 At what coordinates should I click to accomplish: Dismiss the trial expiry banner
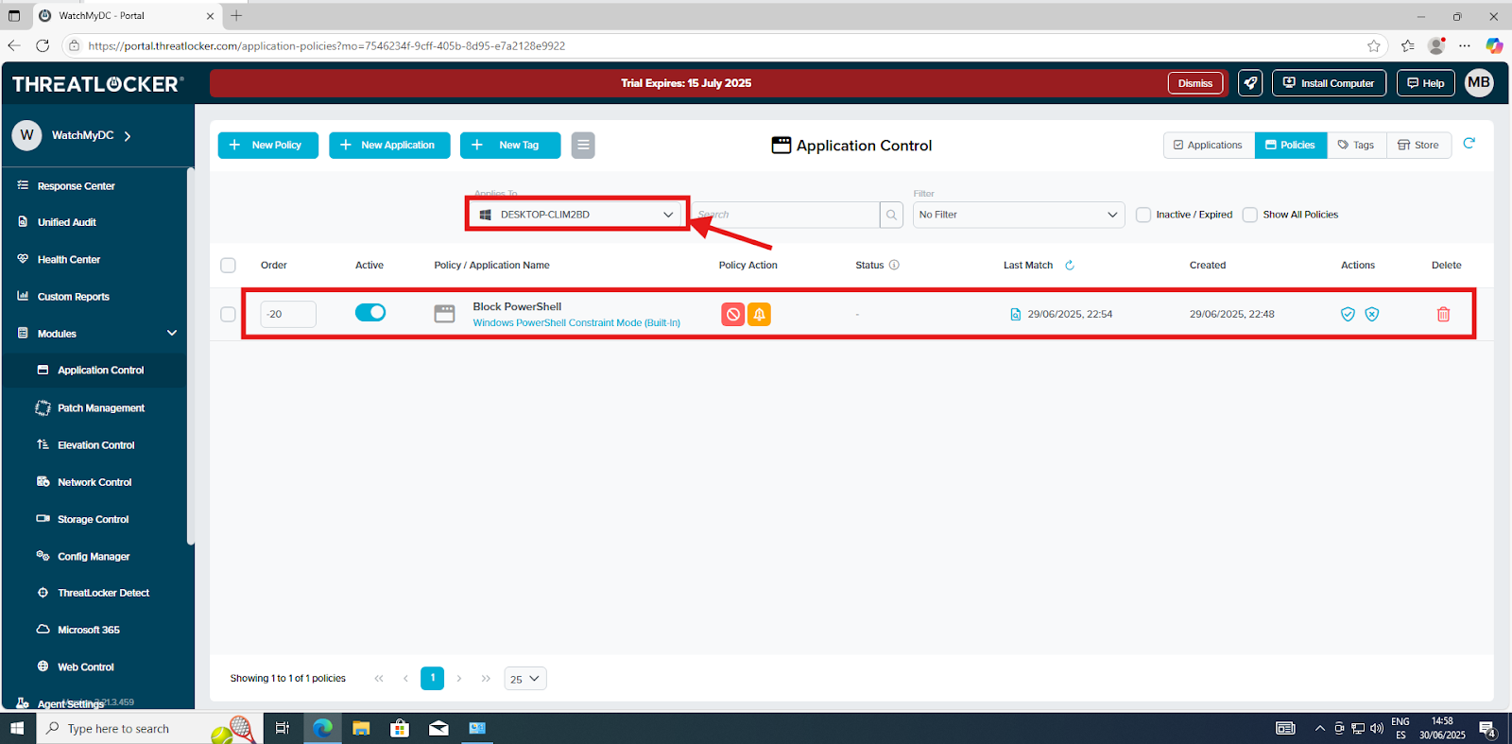pos(1195,83)
